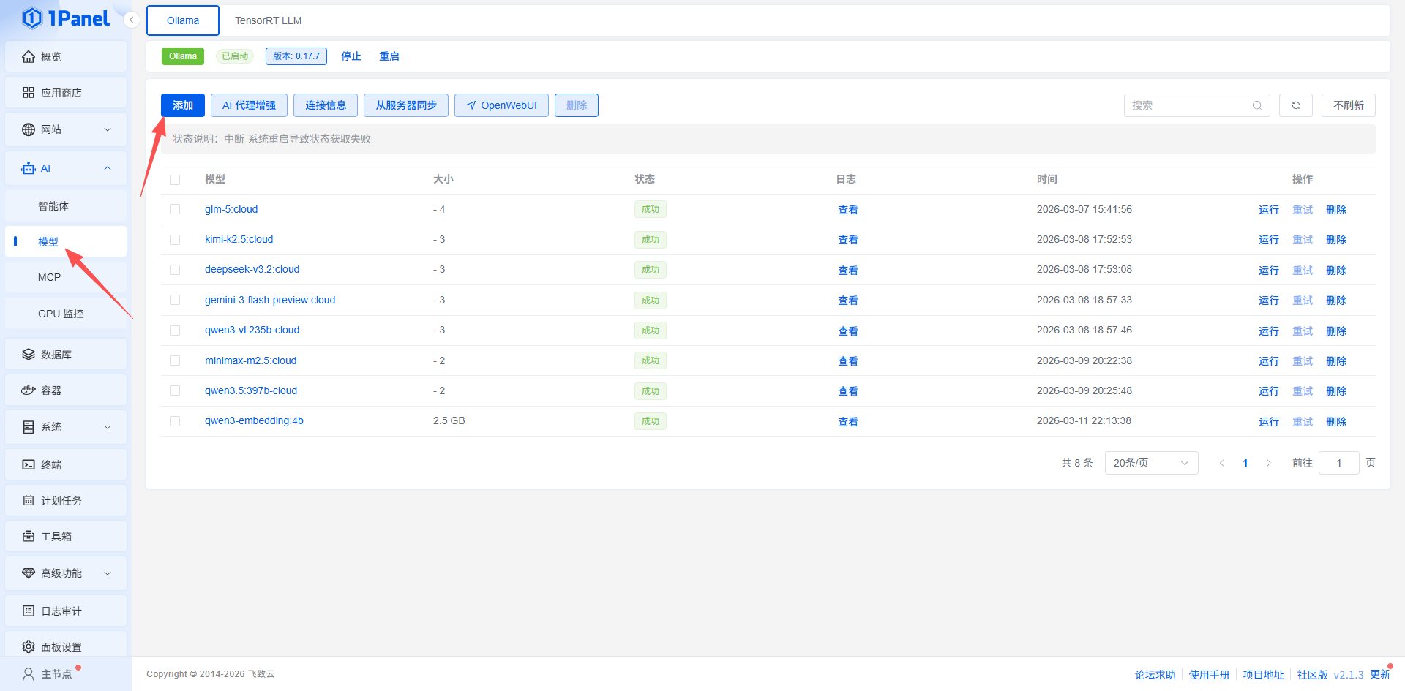Click the app store grid icon
This screenshot has height=691, width=1405.
click(29, 93)
